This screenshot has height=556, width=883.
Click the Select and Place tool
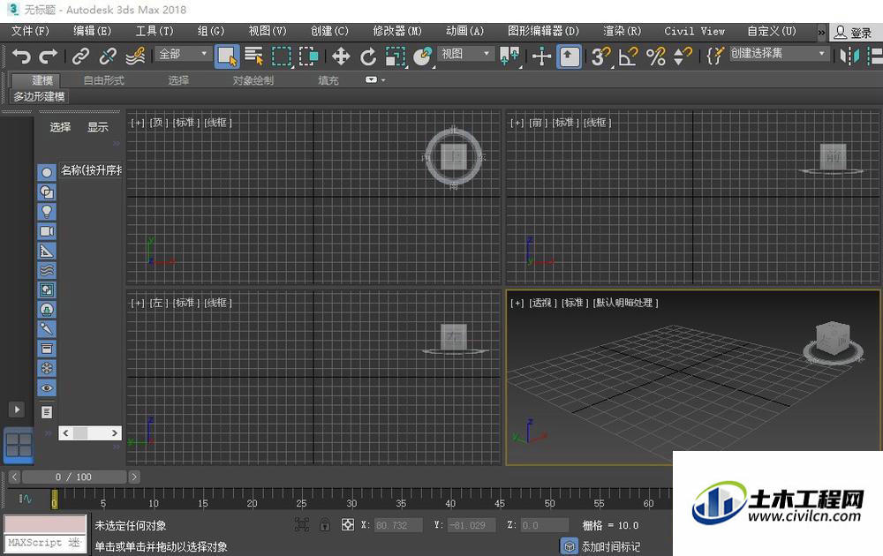pyautogui.click(x=422, y=56)
